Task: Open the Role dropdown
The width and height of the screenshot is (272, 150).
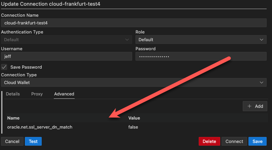Action: tap(201, 40)
